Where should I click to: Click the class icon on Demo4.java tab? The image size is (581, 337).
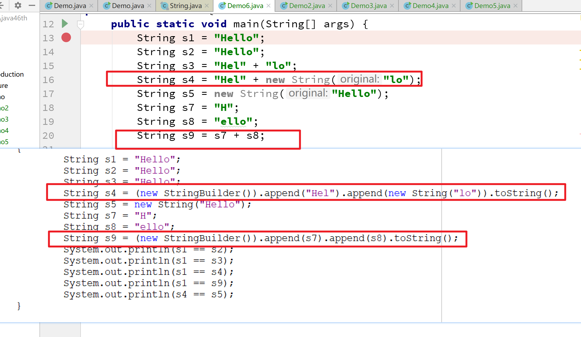(x=407, y=6)
